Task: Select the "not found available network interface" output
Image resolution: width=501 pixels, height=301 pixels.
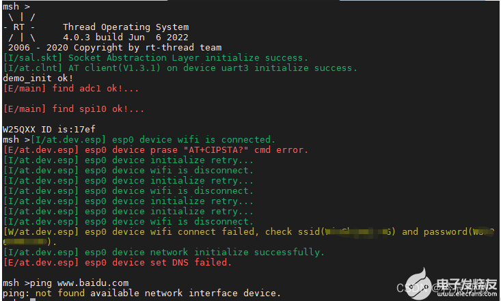Action: tap(159, 293)
